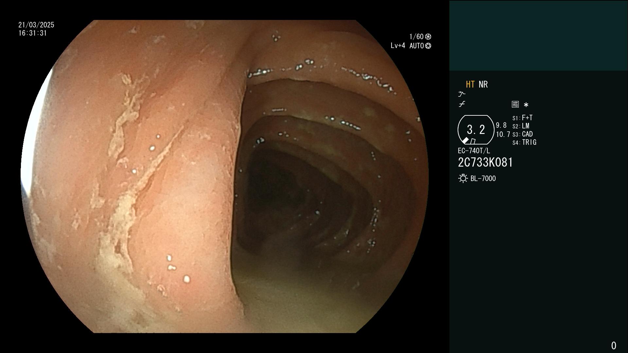Click the hollow square marker in the scope gauge
Viewport: 628px width, 353px height.
click(x=473, y=141)
